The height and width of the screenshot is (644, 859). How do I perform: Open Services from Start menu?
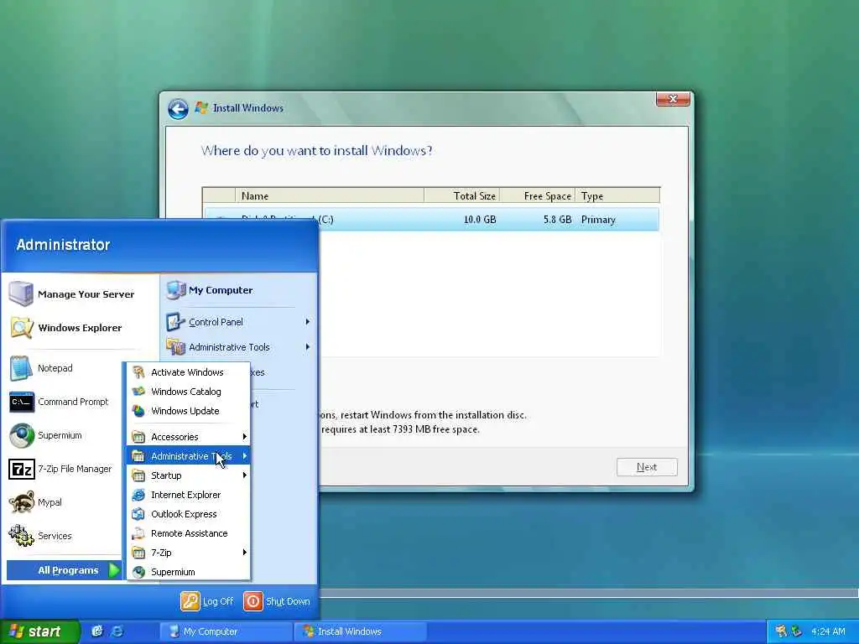pyautogui.click(x=55, y=536)
